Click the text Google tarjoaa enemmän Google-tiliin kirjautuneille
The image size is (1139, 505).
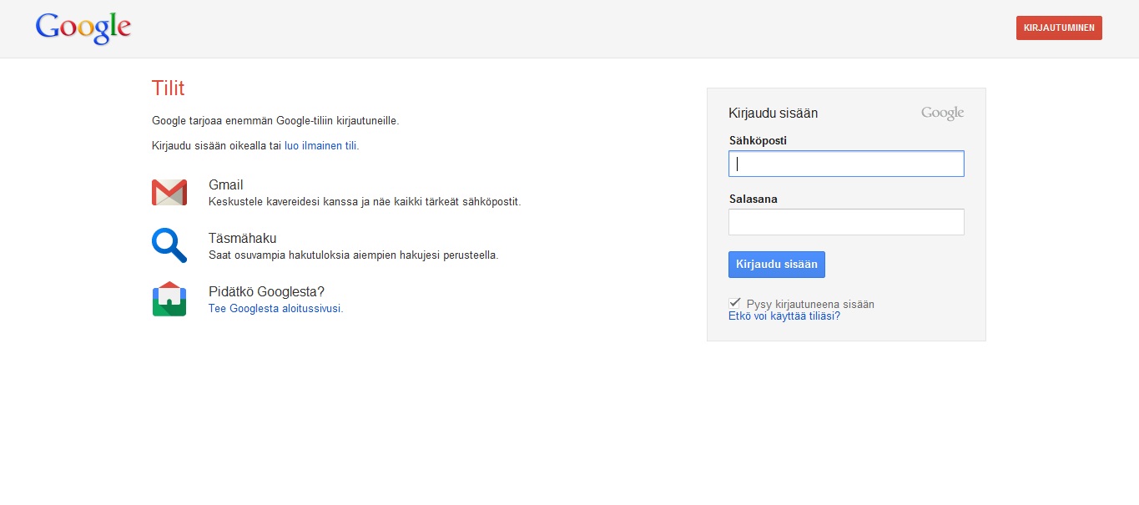click(x=275, y=120)
